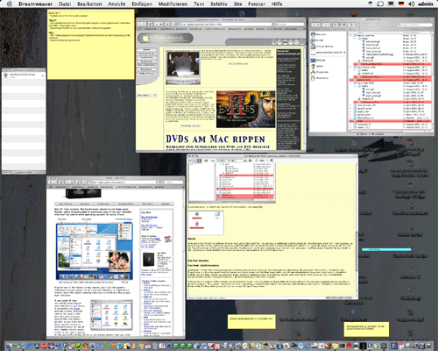The width and height of the screenshot is (438, 351).
Task: Click the Age of Empires II banner image
Action: click(x=245, y=109)
